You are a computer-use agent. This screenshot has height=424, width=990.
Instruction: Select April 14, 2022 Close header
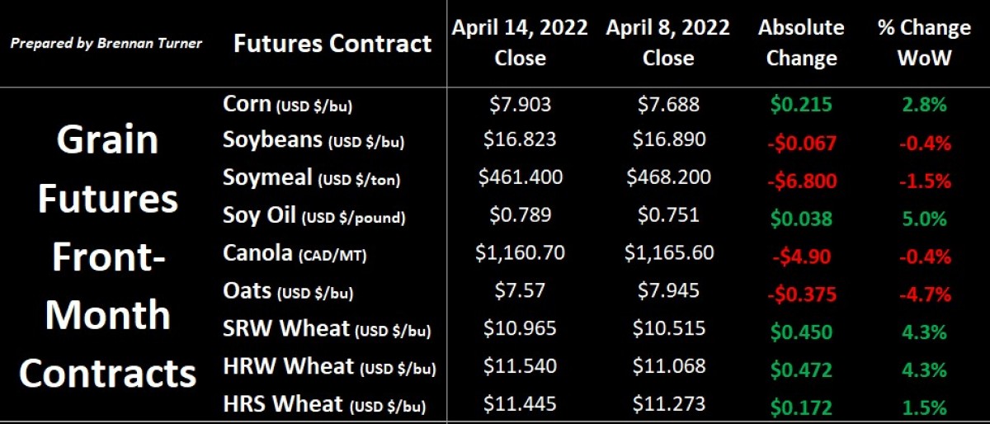[521, 43]
